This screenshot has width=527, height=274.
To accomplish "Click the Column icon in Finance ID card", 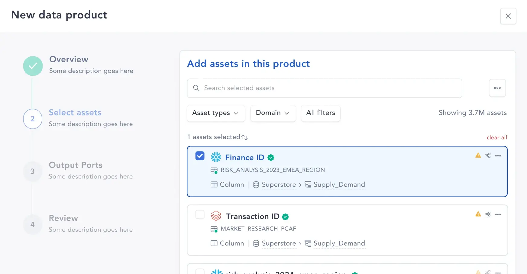I will click(x=214, y=184).
